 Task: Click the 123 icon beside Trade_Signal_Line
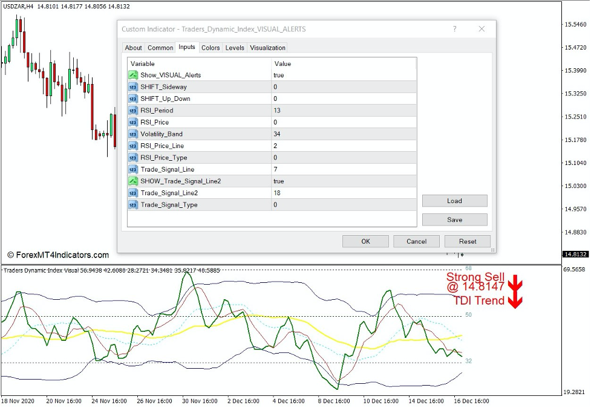(x=133, y=169)
